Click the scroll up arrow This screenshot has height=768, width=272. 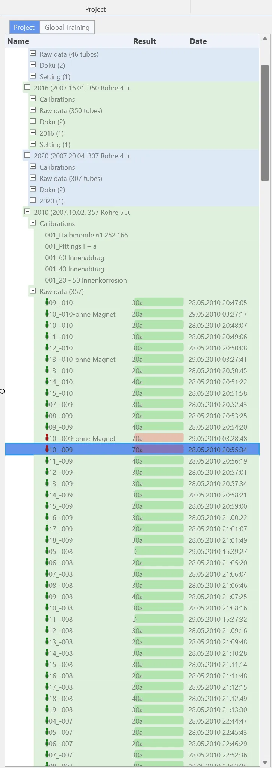[265, 39]
